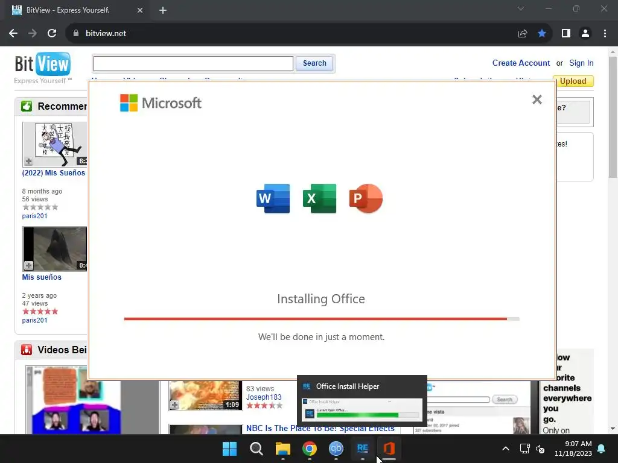Image resolution: width=618 pixels, height=463 pixels.
Task: View site info lock icon
Action: coord(76,34)
